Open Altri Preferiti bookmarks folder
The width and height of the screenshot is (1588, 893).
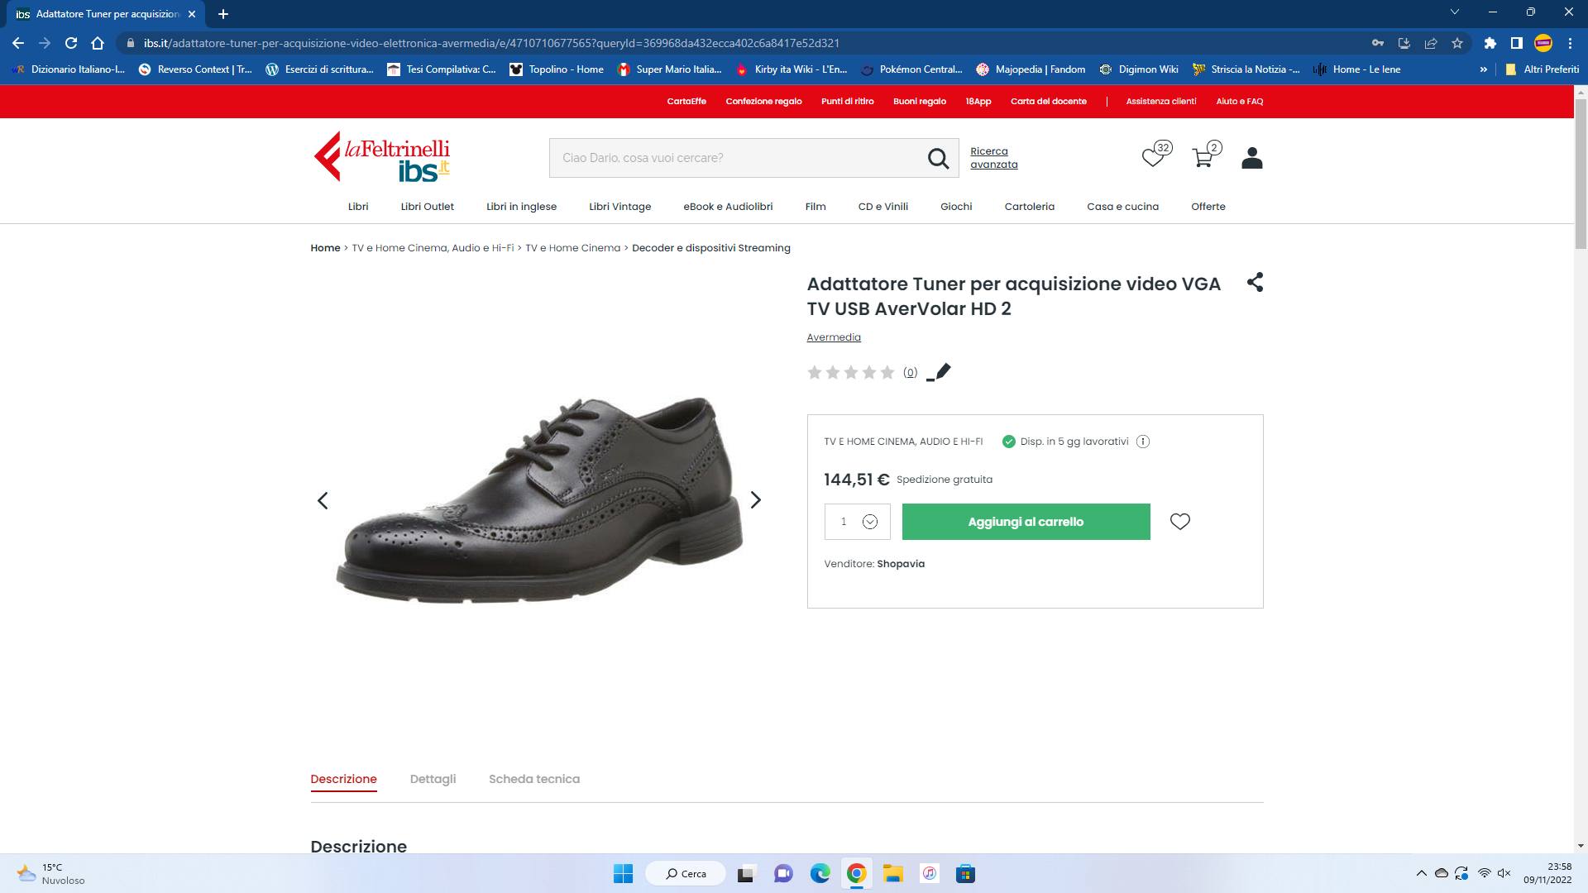pos(1542,69)
